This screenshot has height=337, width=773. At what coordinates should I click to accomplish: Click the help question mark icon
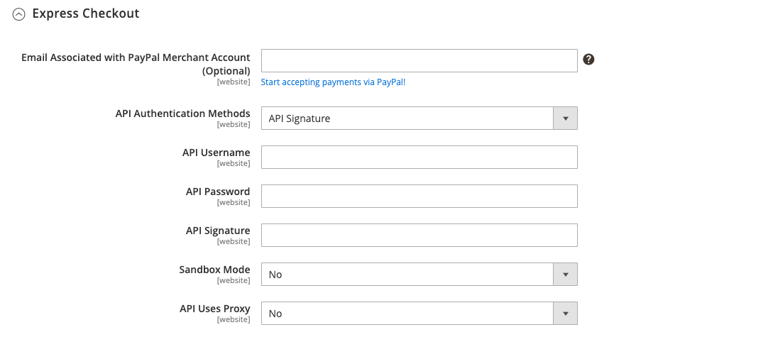pyautogui.click(x=588, y=60)
